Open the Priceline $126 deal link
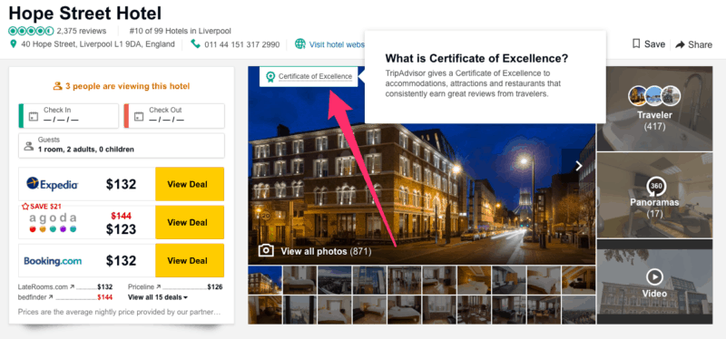Image resolution: width=726 pixels, height=339 pixels. coord(175,286)
